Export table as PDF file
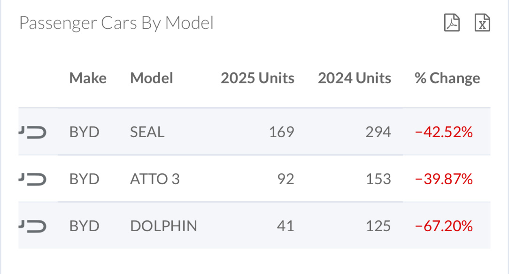Screen dimensions: 509x274 tap(452, 23)
